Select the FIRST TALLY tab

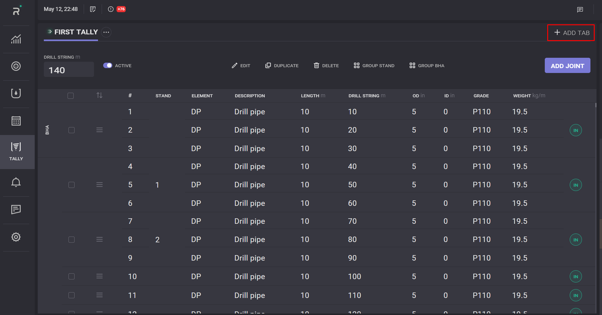[76, 32]
